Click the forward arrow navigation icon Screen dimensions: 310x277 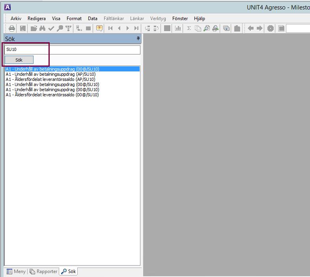[260, 28]
